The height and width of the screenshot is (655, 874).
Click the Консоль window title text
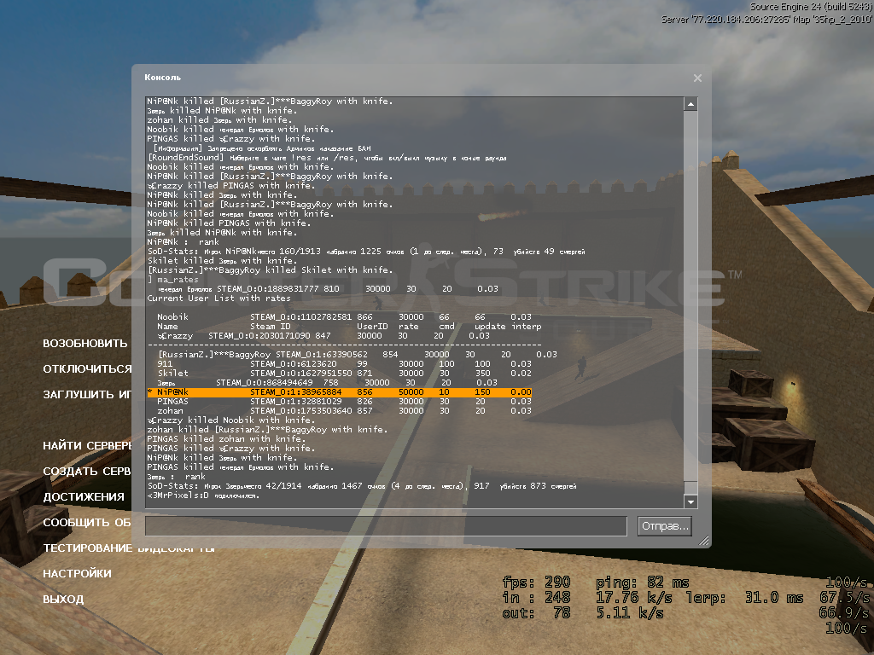click(x=163, y=78)
